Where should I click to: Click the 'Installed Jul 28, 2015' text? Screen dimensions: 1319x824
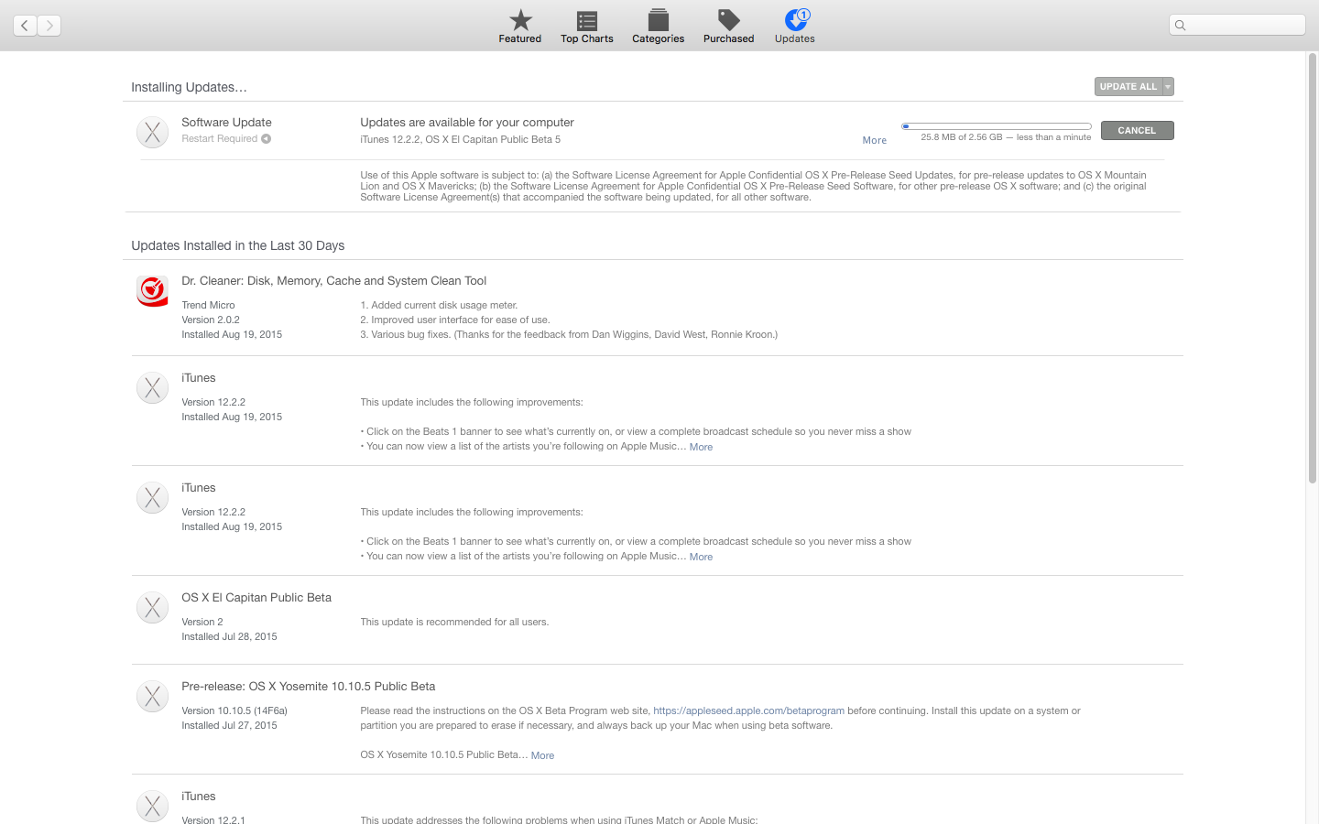(229, 636)
